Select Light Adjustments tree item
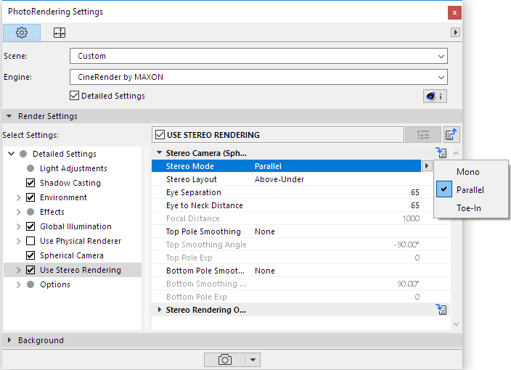Viewport: 511px width, 370px height. [x=73, y=168]
